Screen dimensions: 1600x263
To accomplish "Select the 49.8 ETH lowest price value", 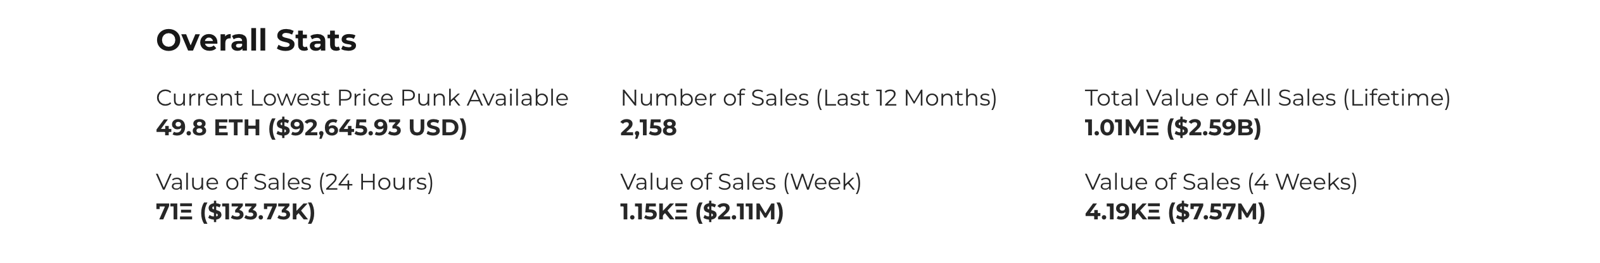I will click(208, 128).
